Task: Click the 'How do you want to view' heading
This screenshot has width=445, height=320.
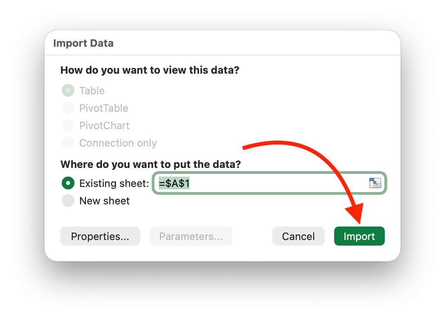Action: pyautogui.click(x=149, y=70)
